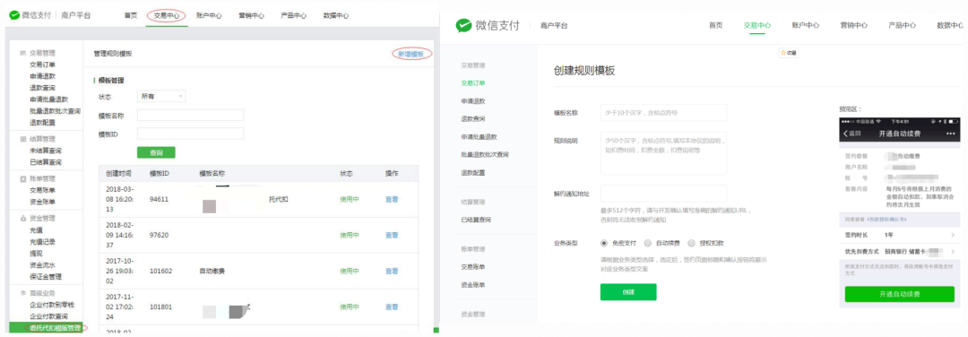This screenshot has height=337, width=968.
Task: Select the 免密支付 radio button
Action: click(x=604, y=243)
